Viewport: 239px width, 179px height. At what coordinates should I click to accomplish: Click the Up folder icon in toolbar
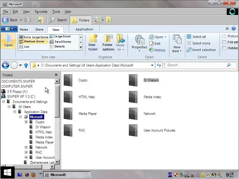pyautogui.click(x=41, y=20)
